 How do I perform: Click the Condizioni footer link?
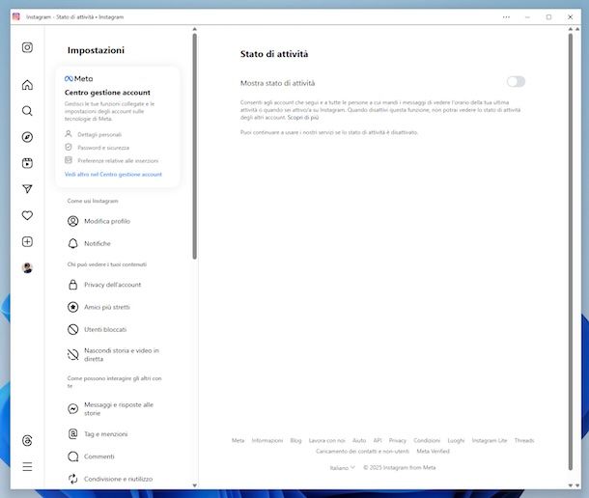(427, 440)
